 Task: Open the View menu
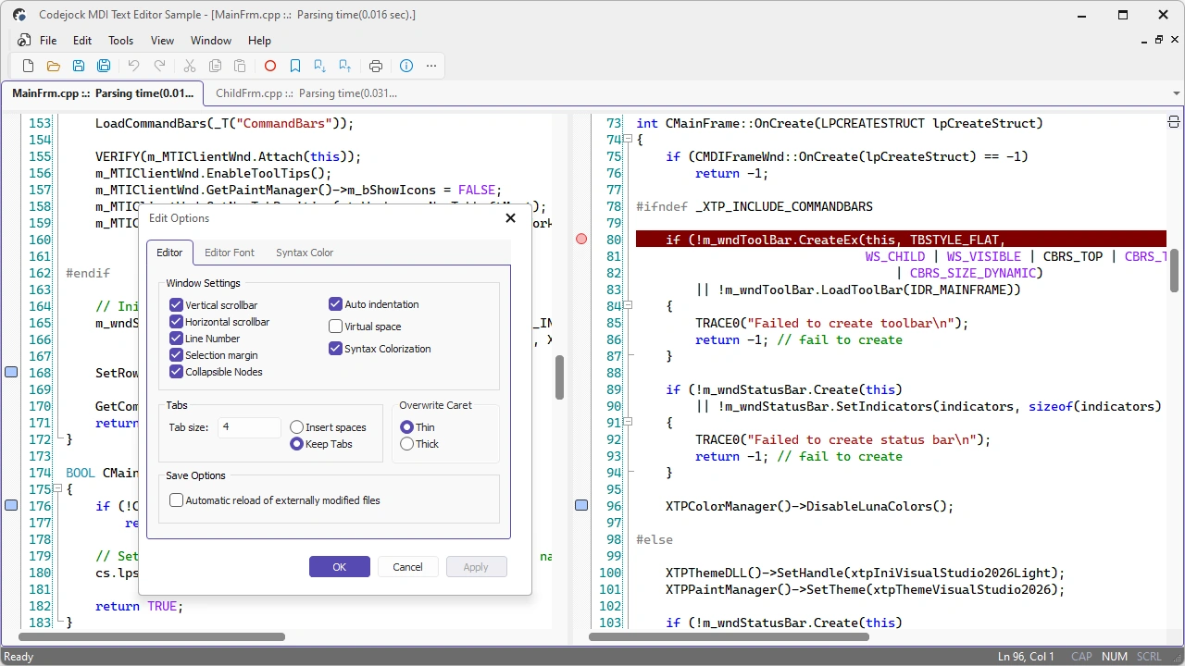pyautogui.click(x=163, y=41)
